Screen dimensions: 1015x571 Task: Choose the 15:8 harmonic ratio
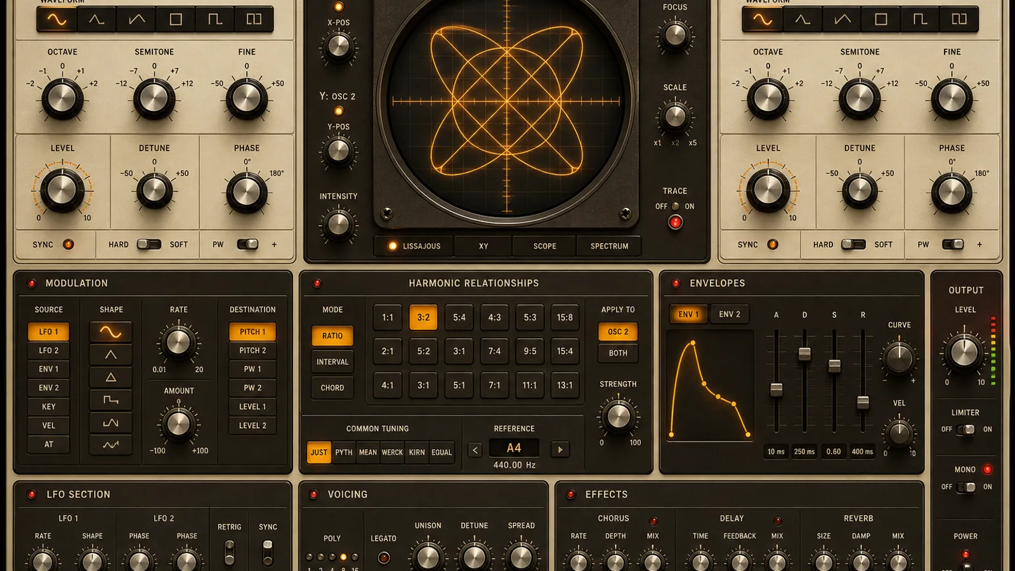click(565, 317)
